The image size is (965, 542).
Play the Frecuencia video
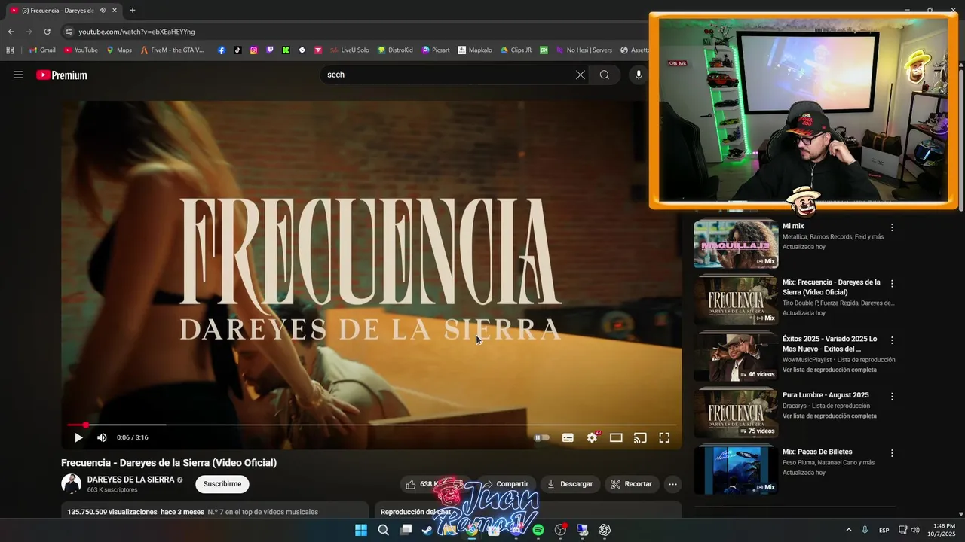click(x=78, y=437)
